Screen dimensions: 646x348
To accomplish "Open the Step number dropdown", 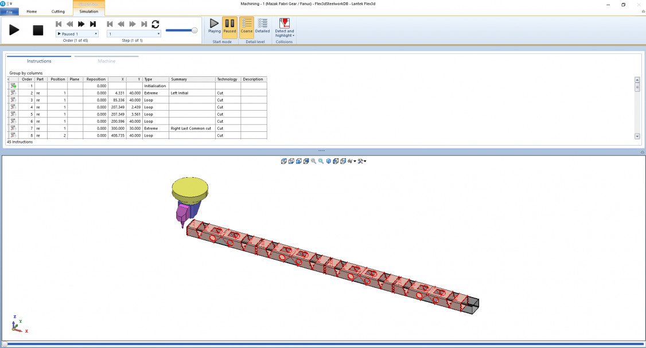I will point(133,34).
